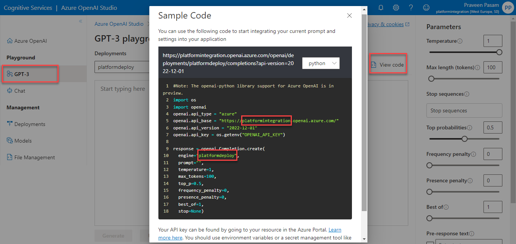Viewport: 516px width, 244px height.
Task: Open the Chat playground page
Action: click(20, 91)
